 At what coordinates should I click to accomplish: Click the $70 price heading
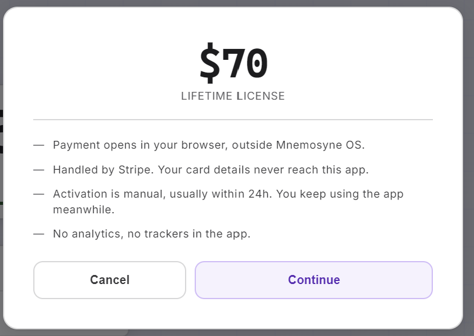233,63
